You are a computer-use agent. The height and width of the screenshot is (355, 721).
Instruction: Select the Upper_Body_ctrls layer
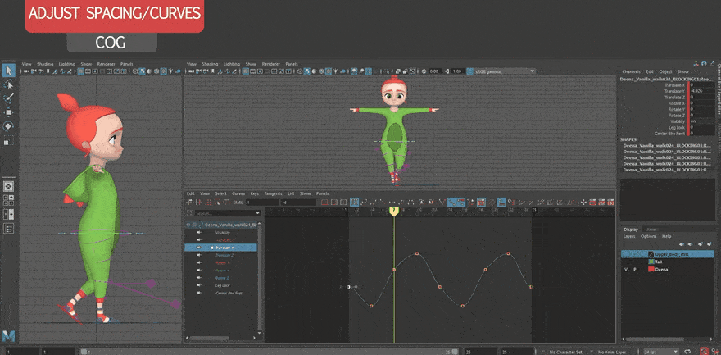click(673, 254)
